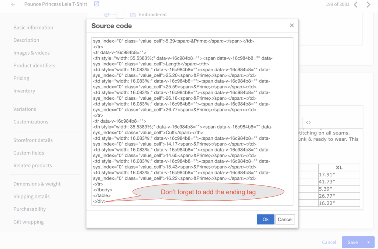
Task: Cancel the Source code dialog
Action: click(285, 219)
